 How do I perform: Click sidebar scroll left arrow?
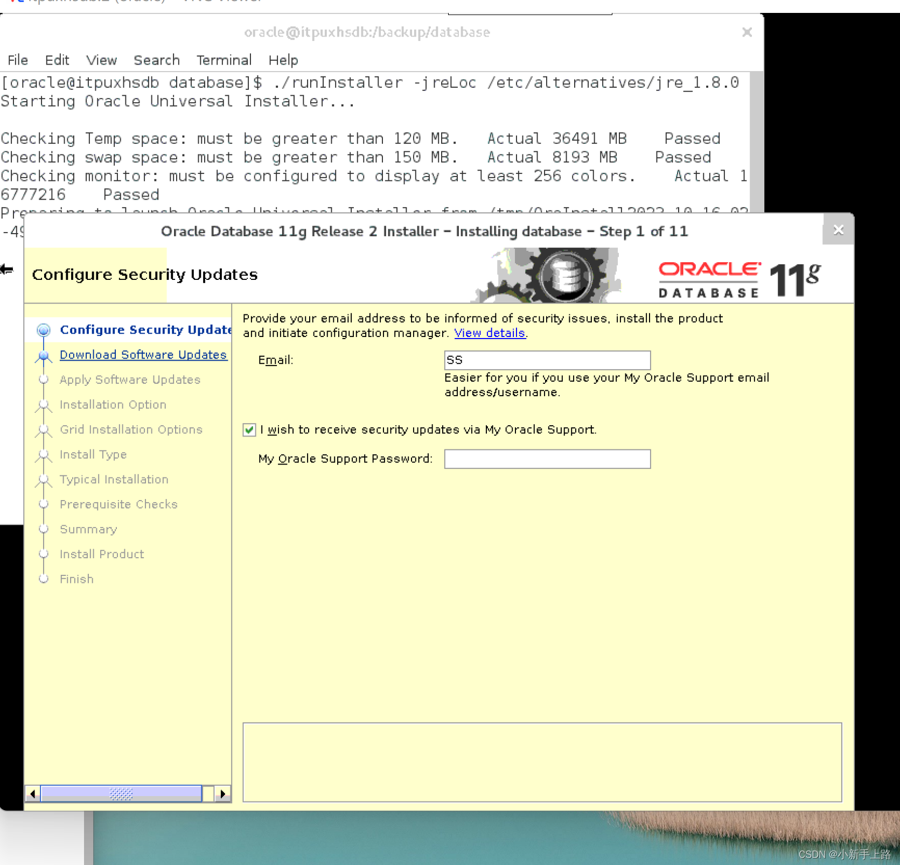point(33,793)
